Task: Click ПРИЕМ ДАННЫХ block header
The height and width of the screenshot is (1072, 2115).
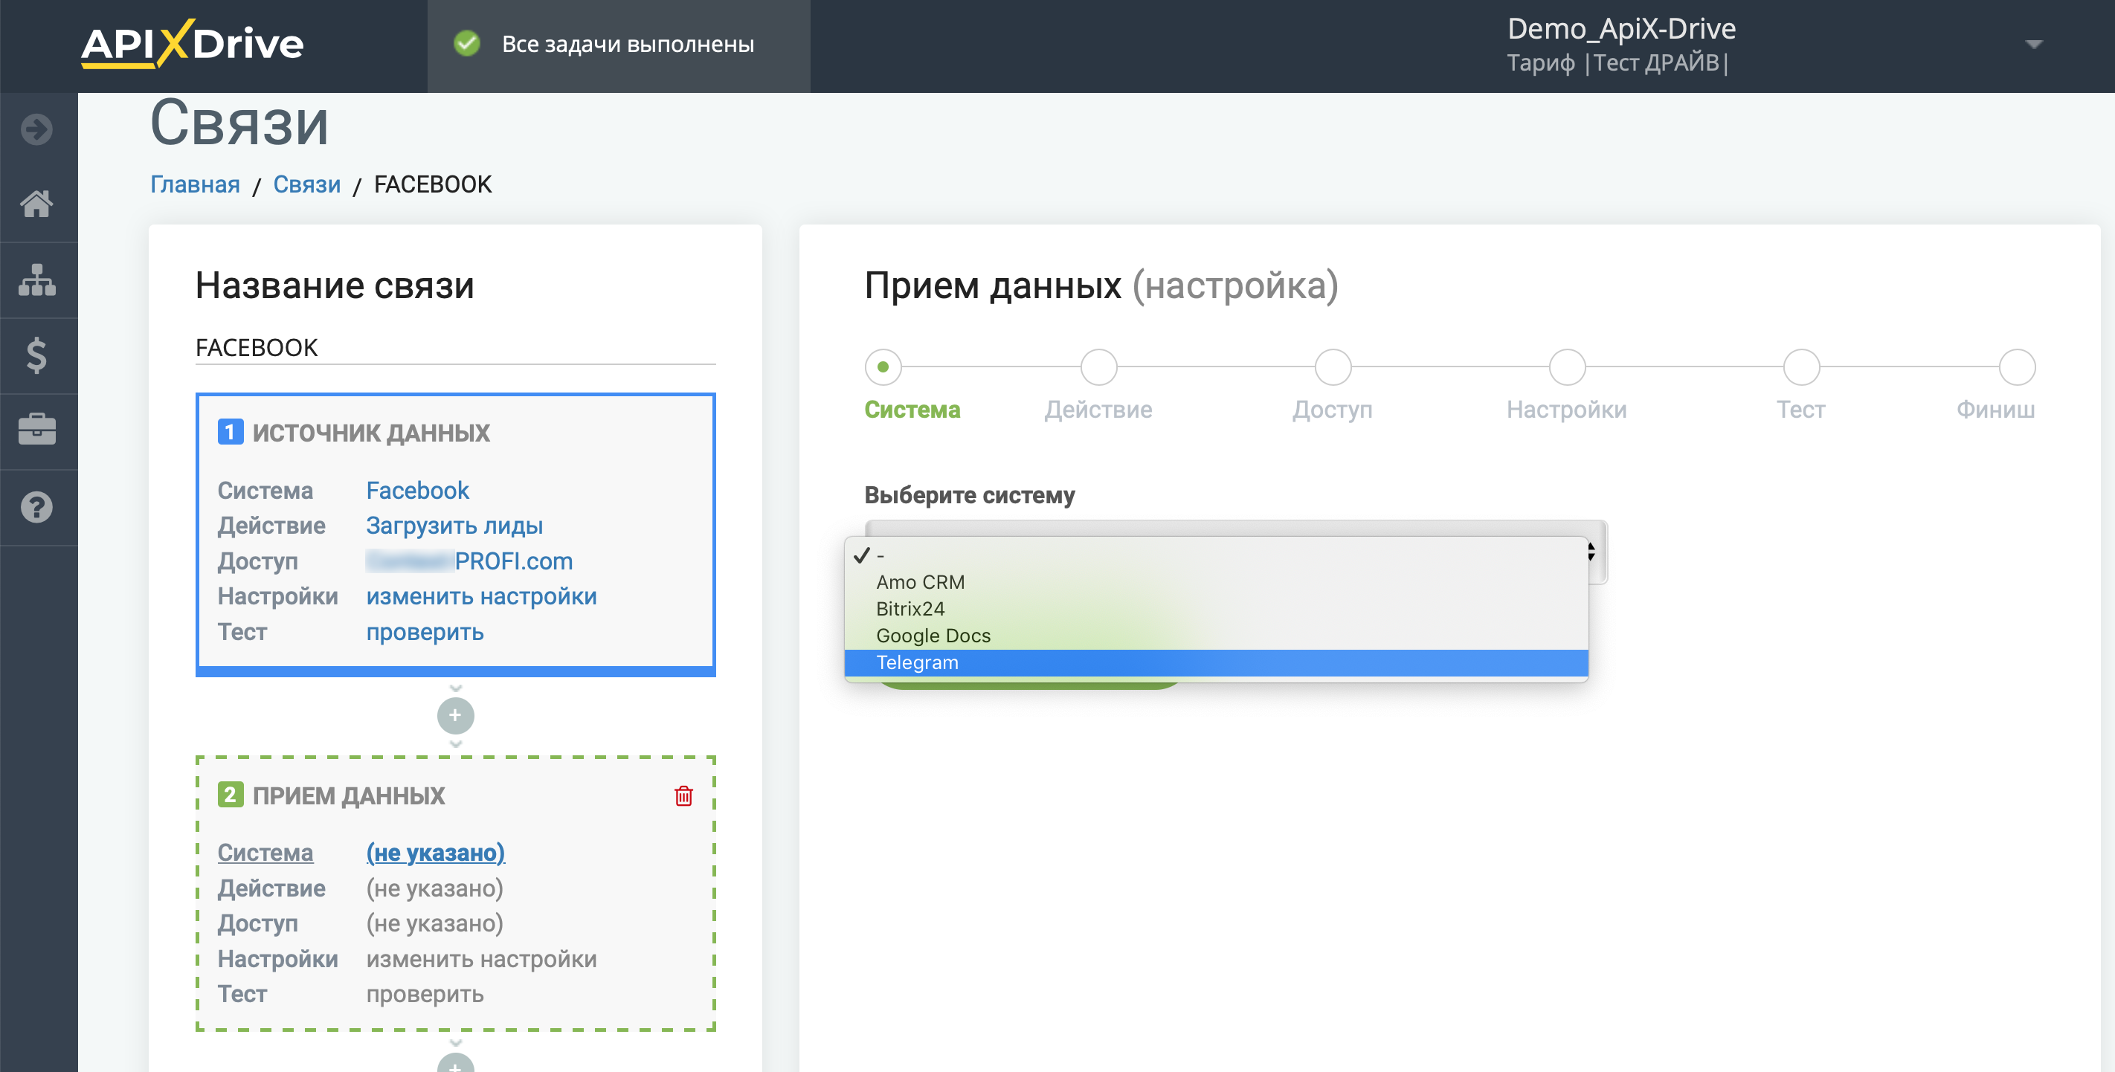Action: tap(348, 795)
